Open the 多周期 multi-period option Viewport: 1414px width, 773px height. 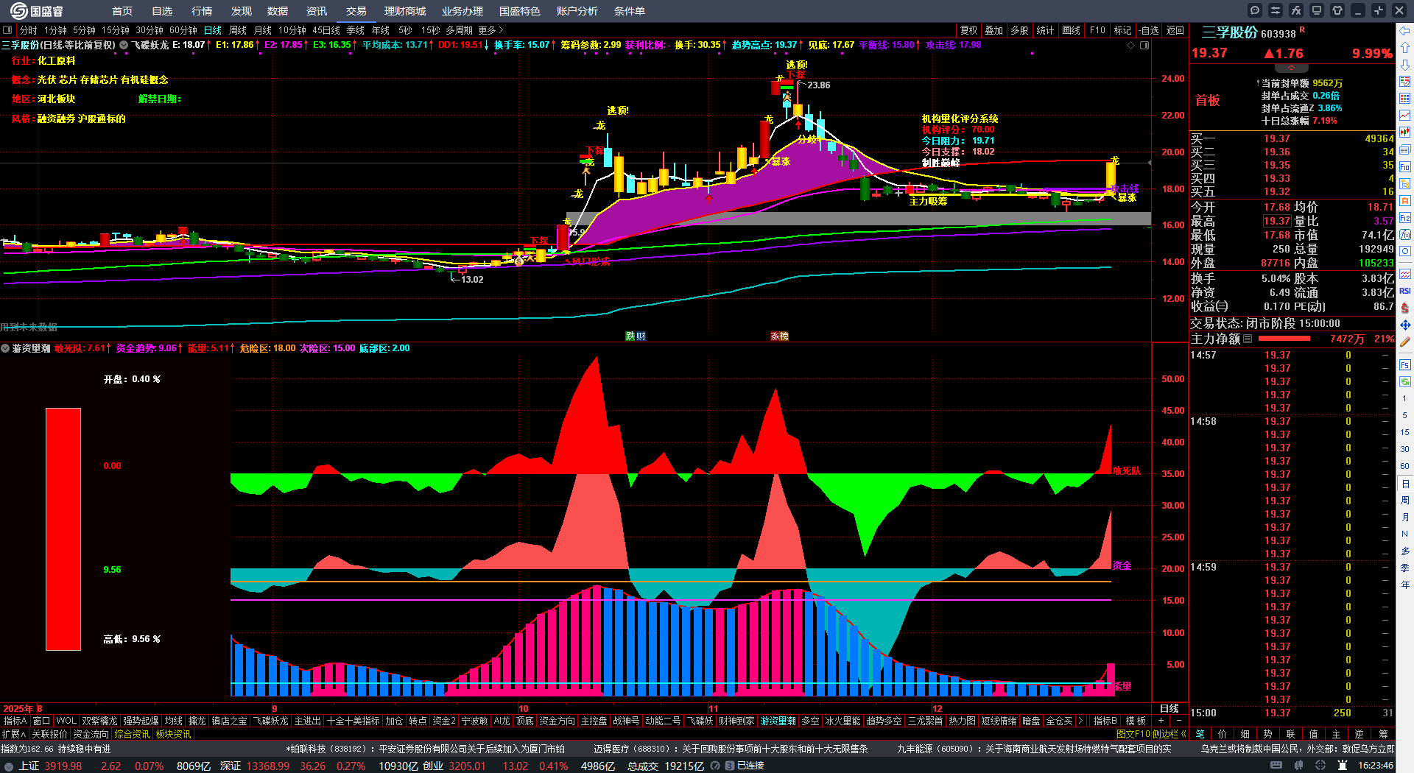click(459, 30)
